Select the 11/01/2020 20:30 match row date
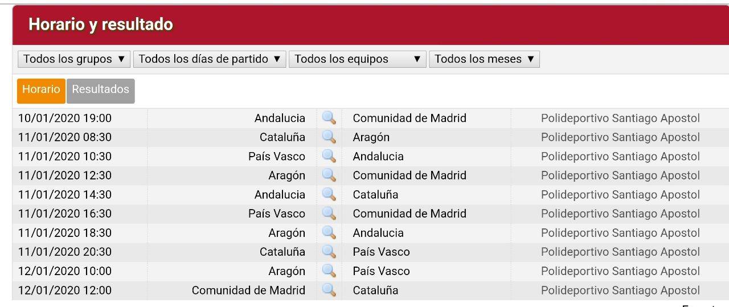729x307 pixels. click(x=65, y=252)
